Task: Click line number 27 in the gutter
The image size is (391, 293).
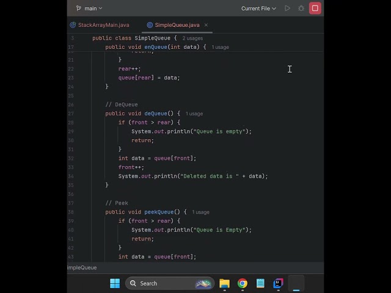Action: coord(71,114)
